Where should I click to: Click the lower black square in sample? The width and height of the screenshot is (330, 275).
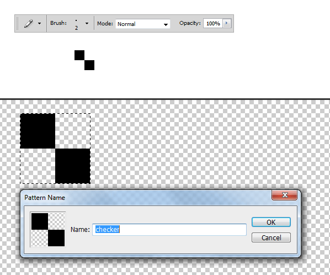(89, 65)
